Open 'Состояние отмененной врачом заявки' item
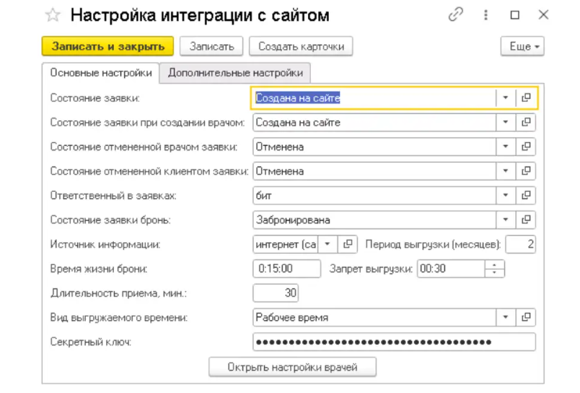The image size is (580, 393). pyautogui.click(x=526, y=147)
